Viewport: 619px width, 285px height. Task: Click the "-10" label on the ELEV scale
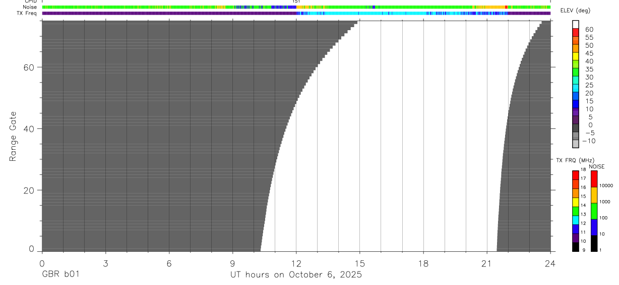(x=589, y=141)
